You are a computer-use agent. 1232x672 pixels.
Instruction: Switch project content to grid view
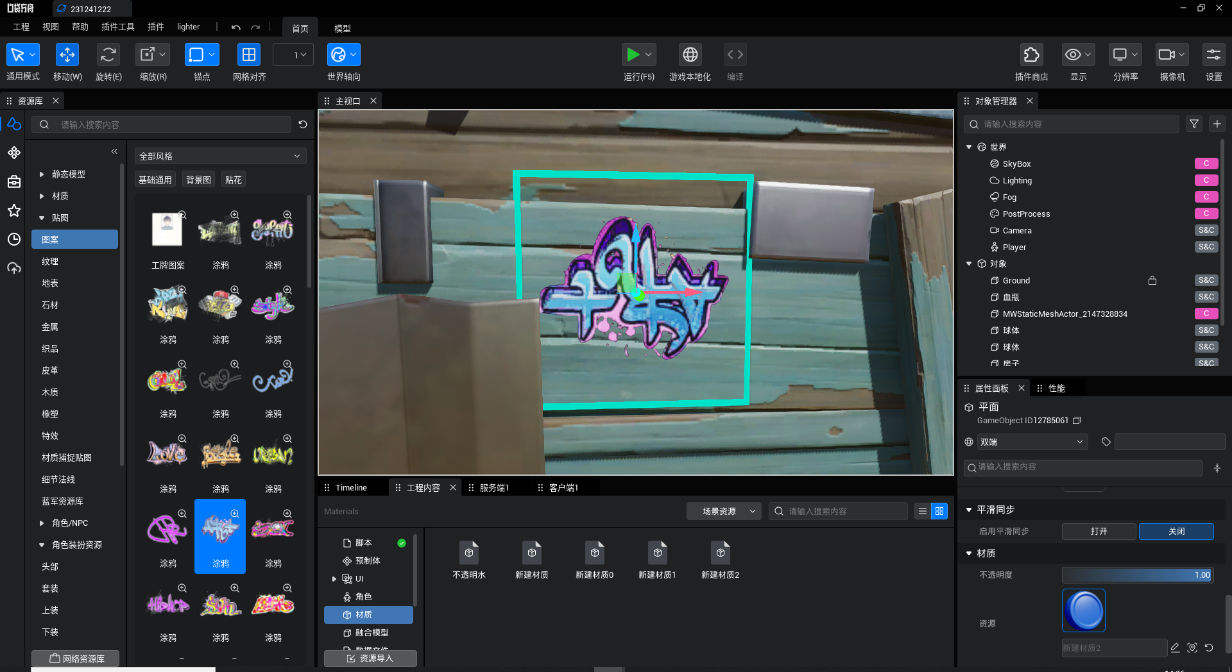[x=939, y=511]
